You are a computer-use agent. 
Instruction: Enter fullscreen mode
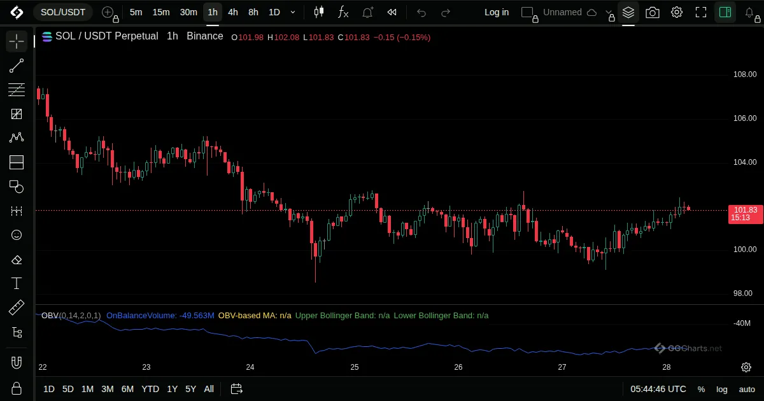[701, 12]
